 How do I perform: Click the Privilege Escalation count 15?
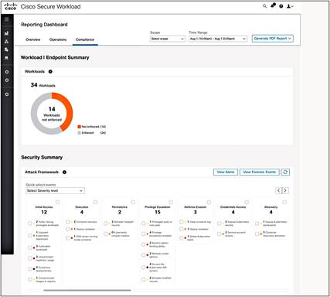point(158,212)
